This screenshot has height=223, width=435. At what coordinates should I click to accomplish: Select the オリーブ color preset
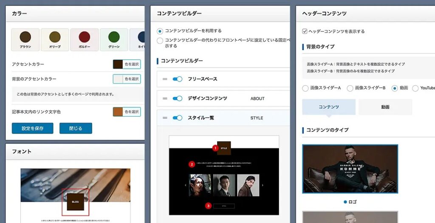click(55, 39)
